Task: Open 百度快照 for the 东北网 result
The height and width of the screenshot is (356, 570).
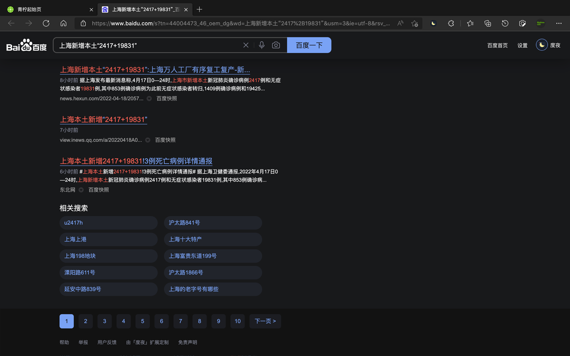Action: click(98, 190)
